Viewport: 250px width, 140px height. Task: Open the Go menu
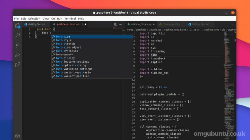[x=53, y=19]
